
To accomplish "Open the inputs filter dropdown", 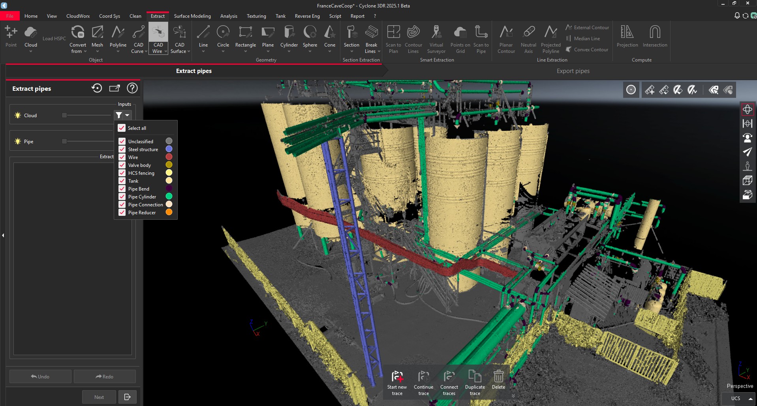I will click(x=127, y=115).
